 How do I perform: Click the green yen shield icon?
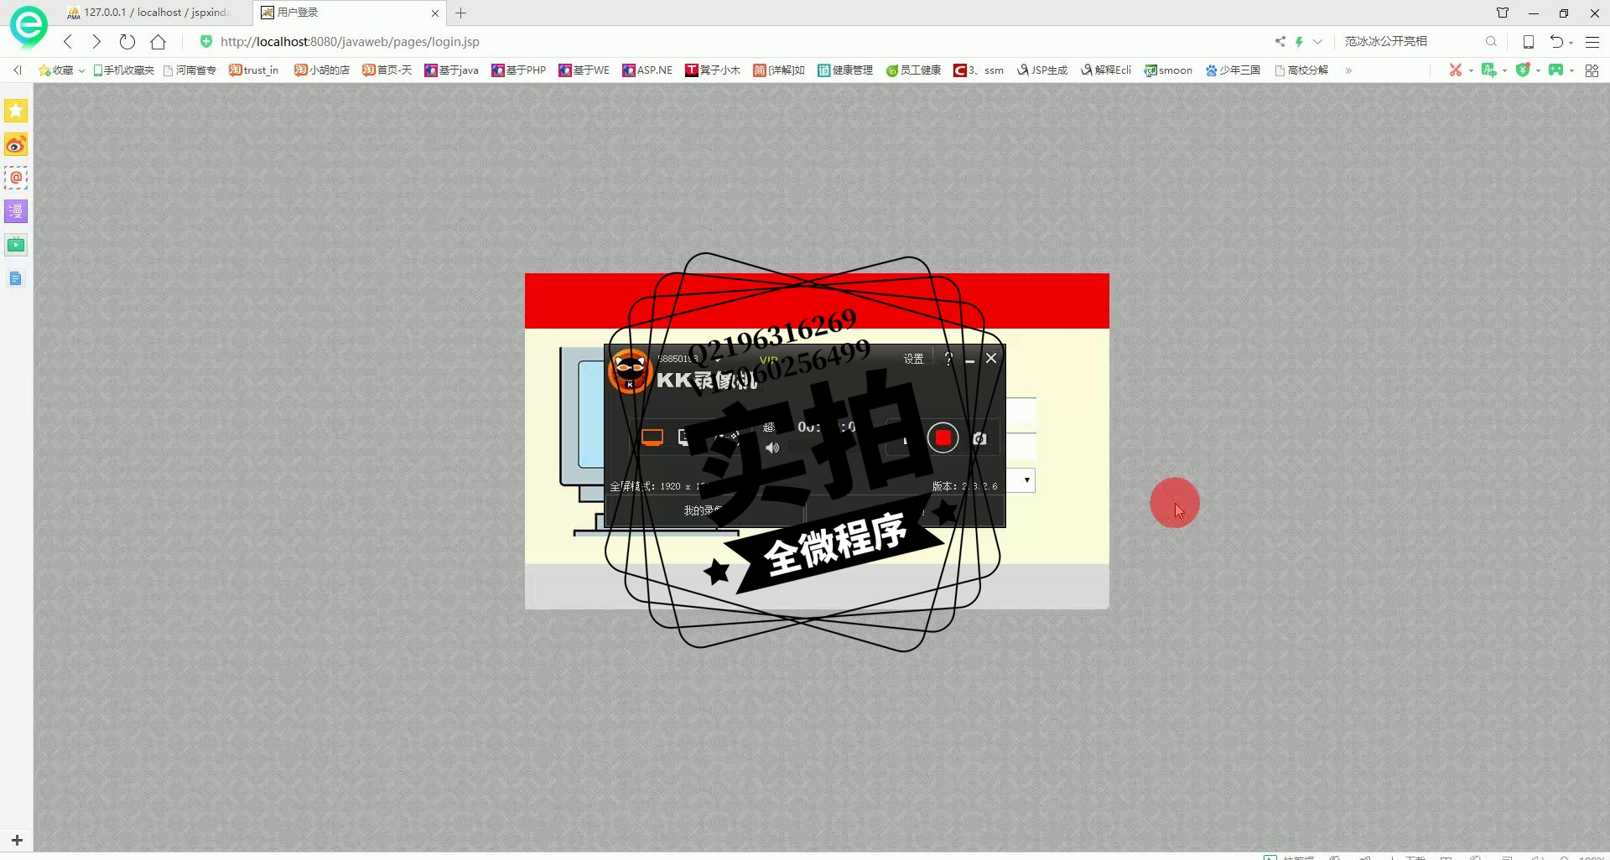click(x=1523, y=70)
